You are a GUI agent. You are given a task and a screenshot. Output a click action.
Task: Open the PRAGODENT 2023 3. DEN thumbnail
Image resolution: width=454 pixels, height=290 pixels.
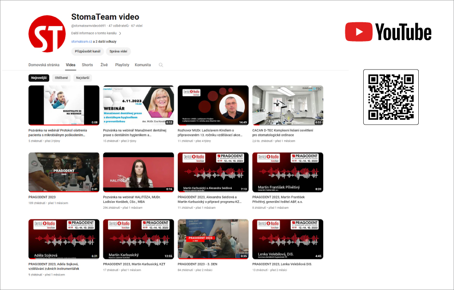coord(213,239)
